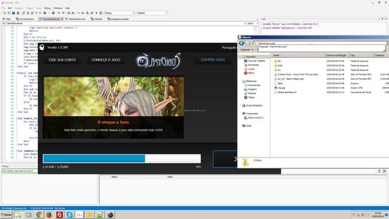The image size is (389, 219).
Task: Expand the Explorer address bar history arrow
Action: [x=387, y=43]
